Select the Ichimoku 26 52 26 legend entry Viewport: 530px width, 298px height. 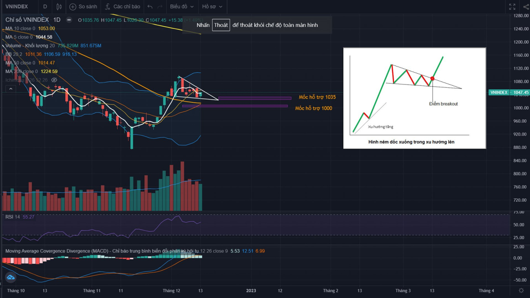tap(27, 80)
